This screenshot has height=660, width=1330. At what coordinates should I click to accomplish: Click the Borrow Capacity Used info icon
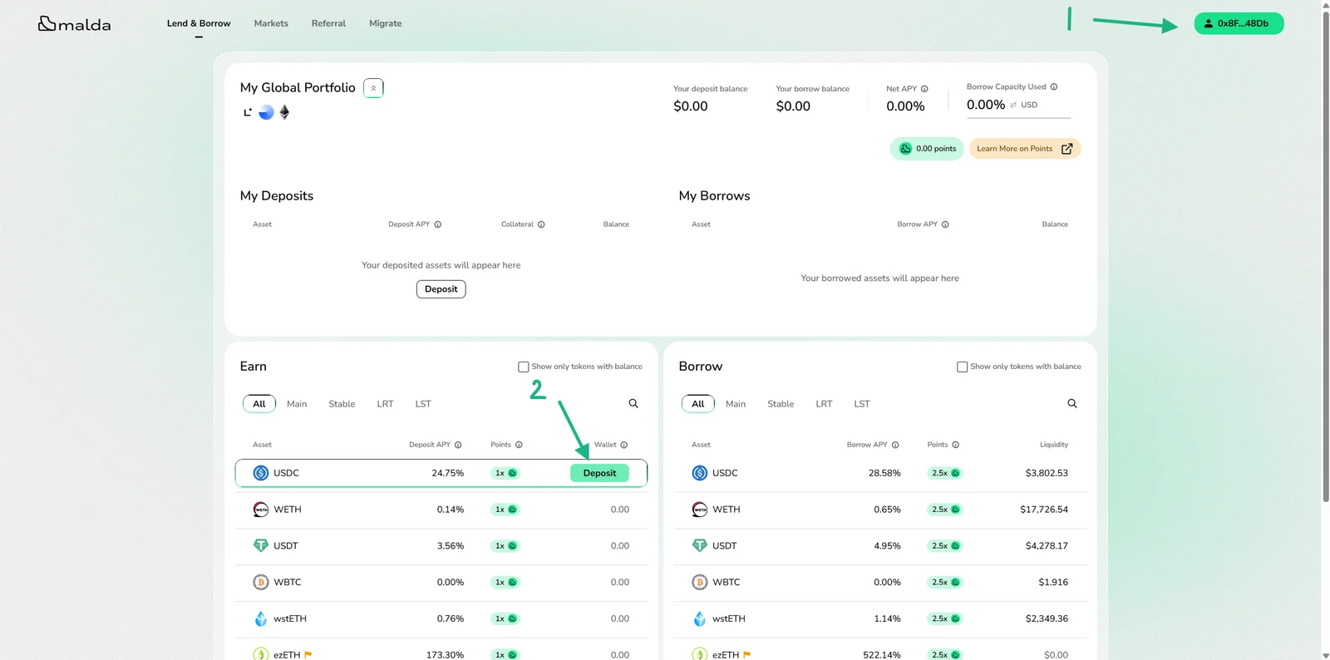1054,86
